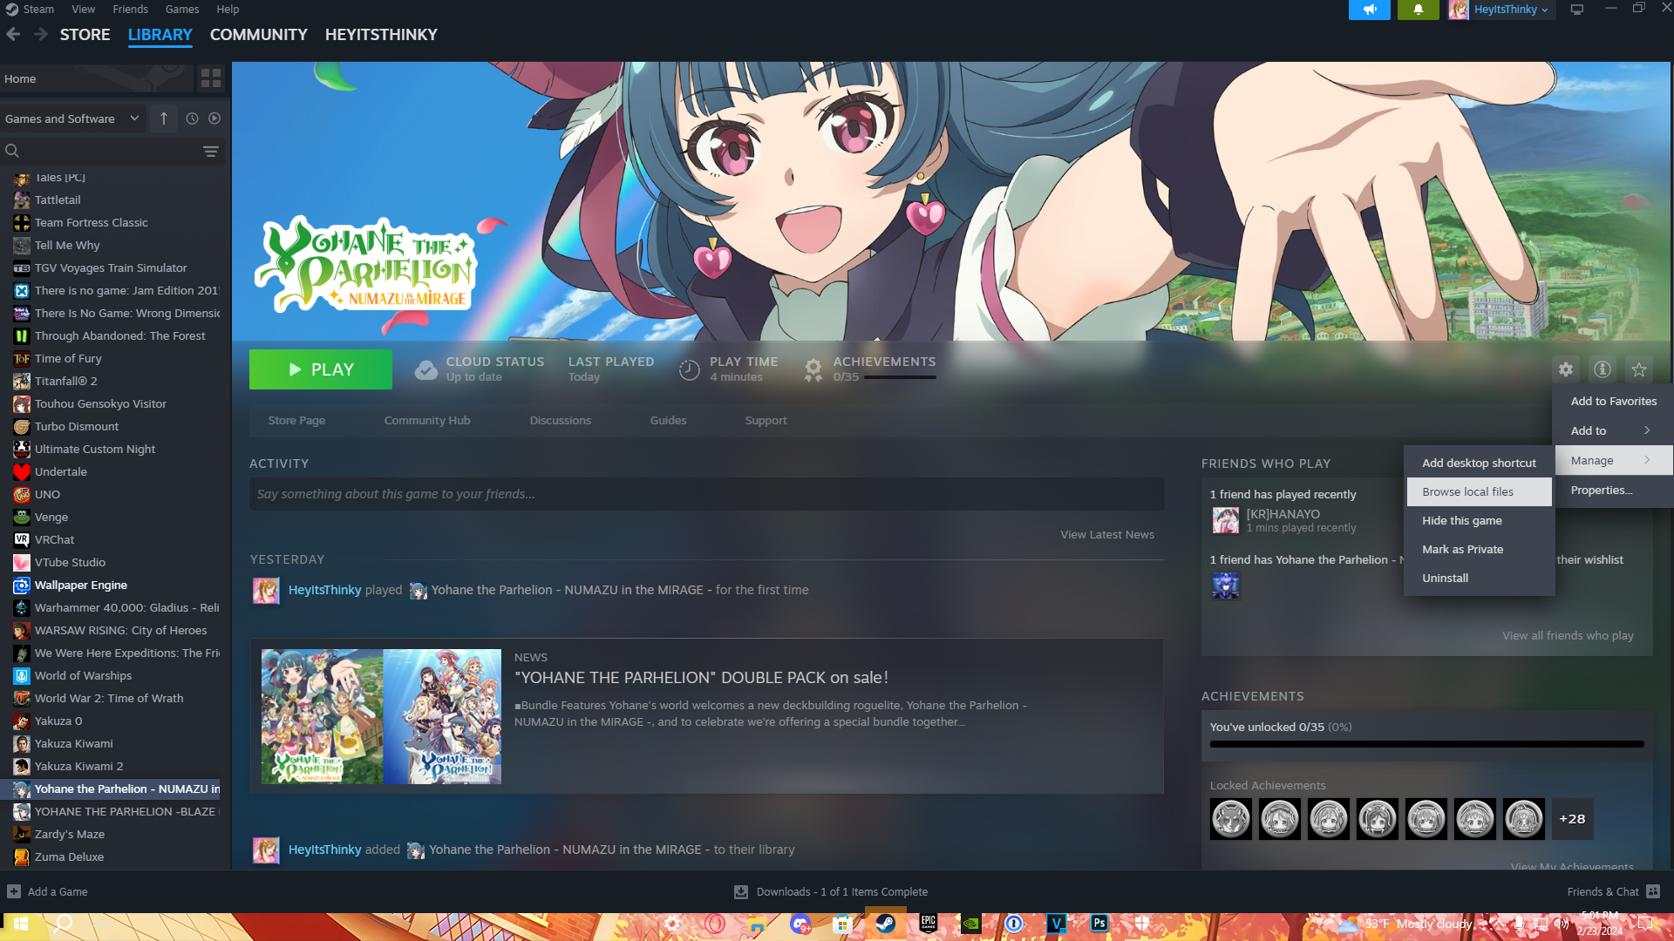Click the game info icon
1674x941 pixels.
click(1603, 369)
